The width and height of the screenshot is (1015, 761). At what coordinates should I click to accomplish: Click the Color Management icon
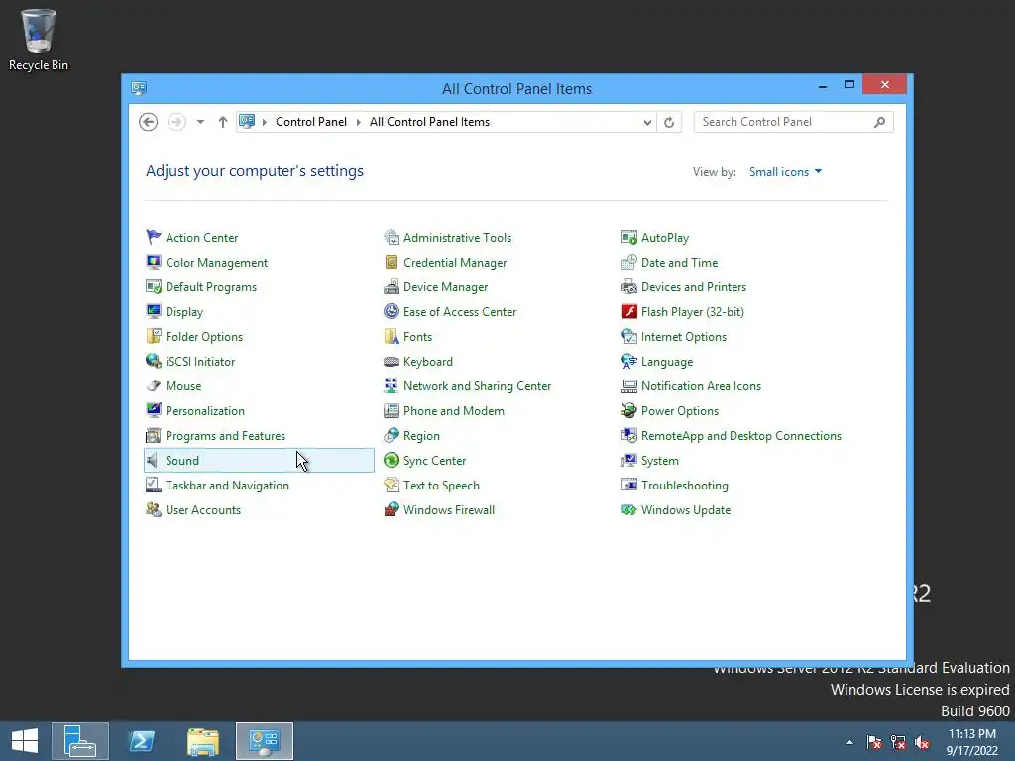[x=154, y=262]
